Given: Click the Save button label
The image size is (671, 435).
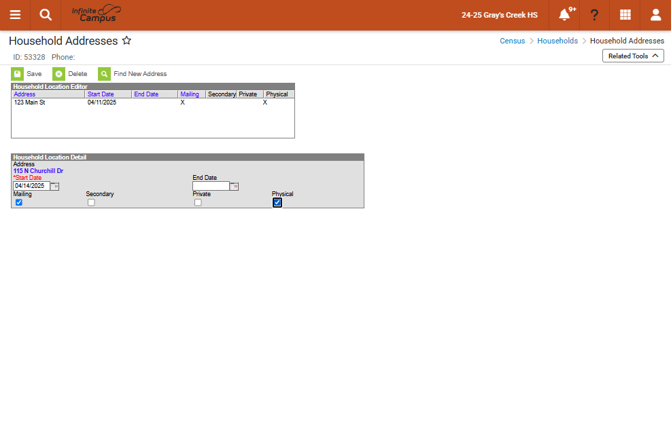Looking at the screenshot, I should 34,74.
